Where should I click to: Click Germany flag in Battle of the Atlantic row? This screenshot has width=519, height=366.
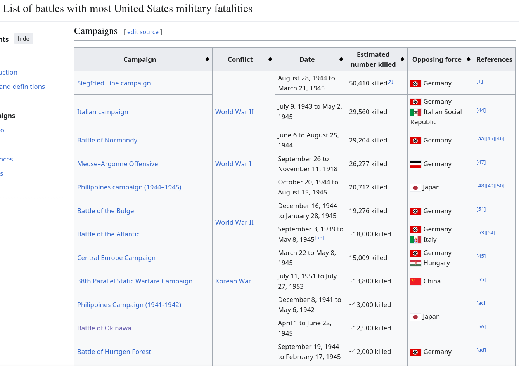pos(416,229)
